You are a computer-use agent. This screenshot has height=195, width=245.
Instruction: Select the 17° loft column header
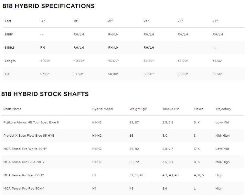(x=42, y=21)
